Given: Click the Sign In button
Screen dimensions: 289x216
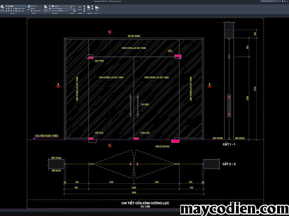Looking at the screenshot, I should (x=285, y=1).
